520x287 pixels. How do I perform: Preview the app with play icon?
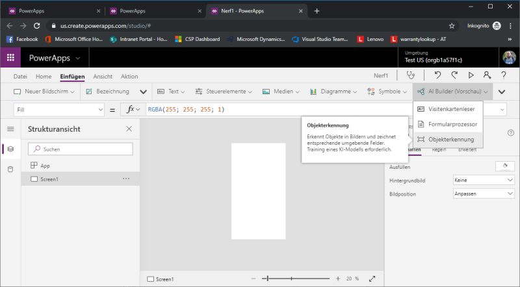(x=471, y=75)
